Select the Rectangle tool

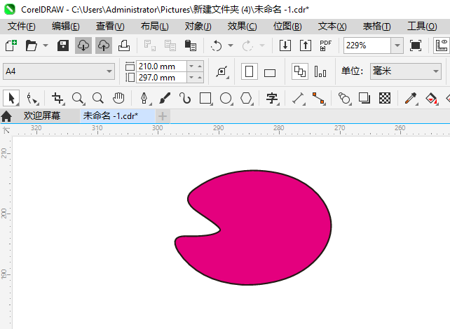(x=205, y=98)
